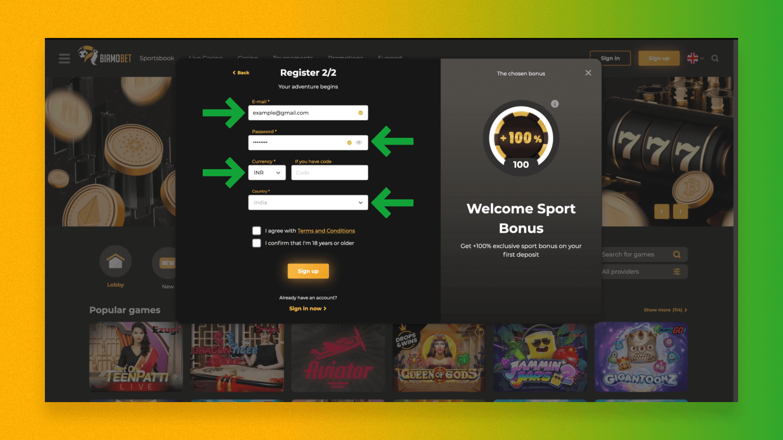The image size is (783, 440).
Task: Click the Promotions menu item
Action: coord(346,58)
